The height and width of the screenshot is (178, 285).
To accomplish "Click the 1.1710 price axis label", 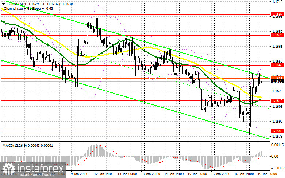I will tap(277, 2).
